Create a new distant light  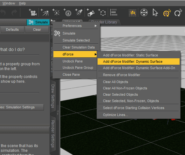[x=45, y=12]
